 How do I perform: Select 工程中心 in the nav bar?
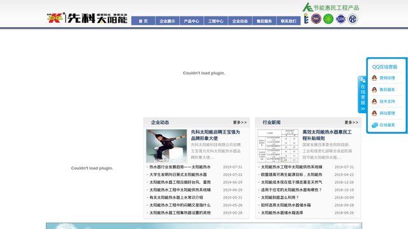point(215,21)
